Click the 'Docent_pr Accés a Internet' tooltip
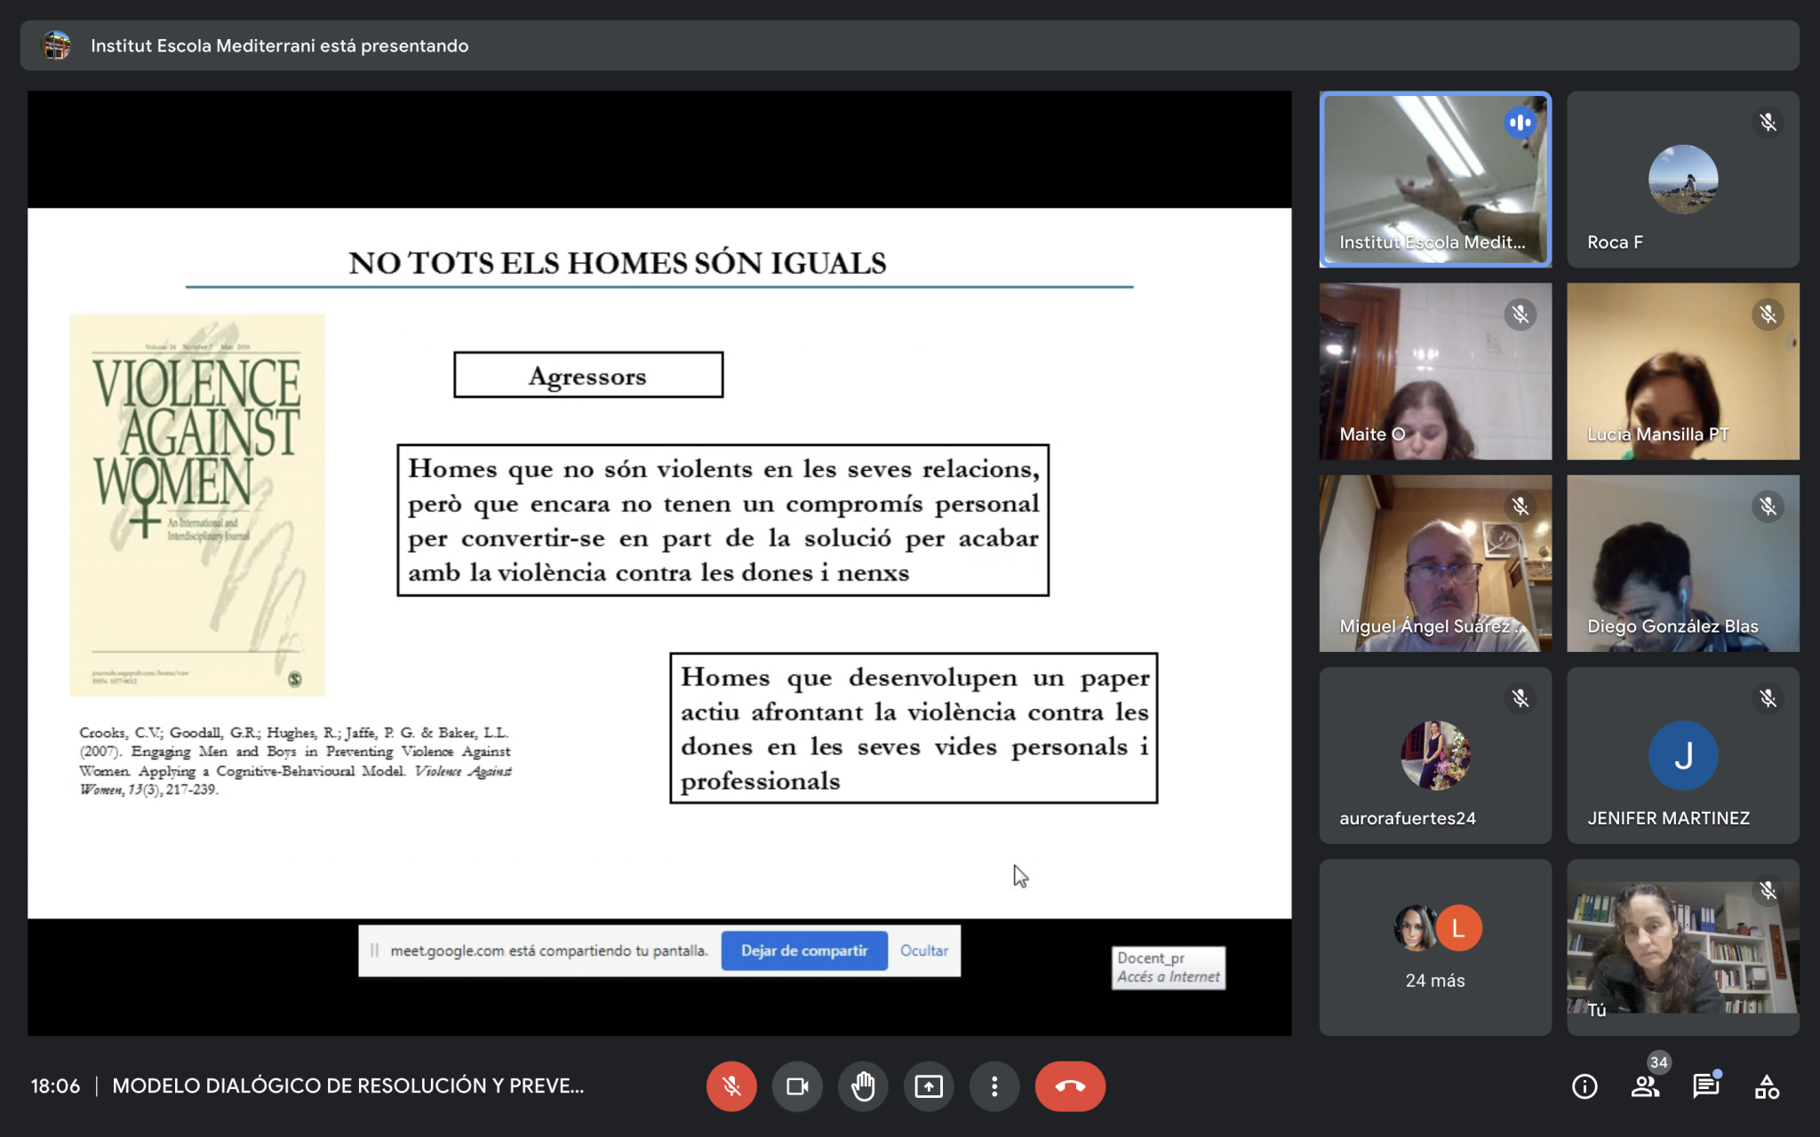 click(1169, 967)
